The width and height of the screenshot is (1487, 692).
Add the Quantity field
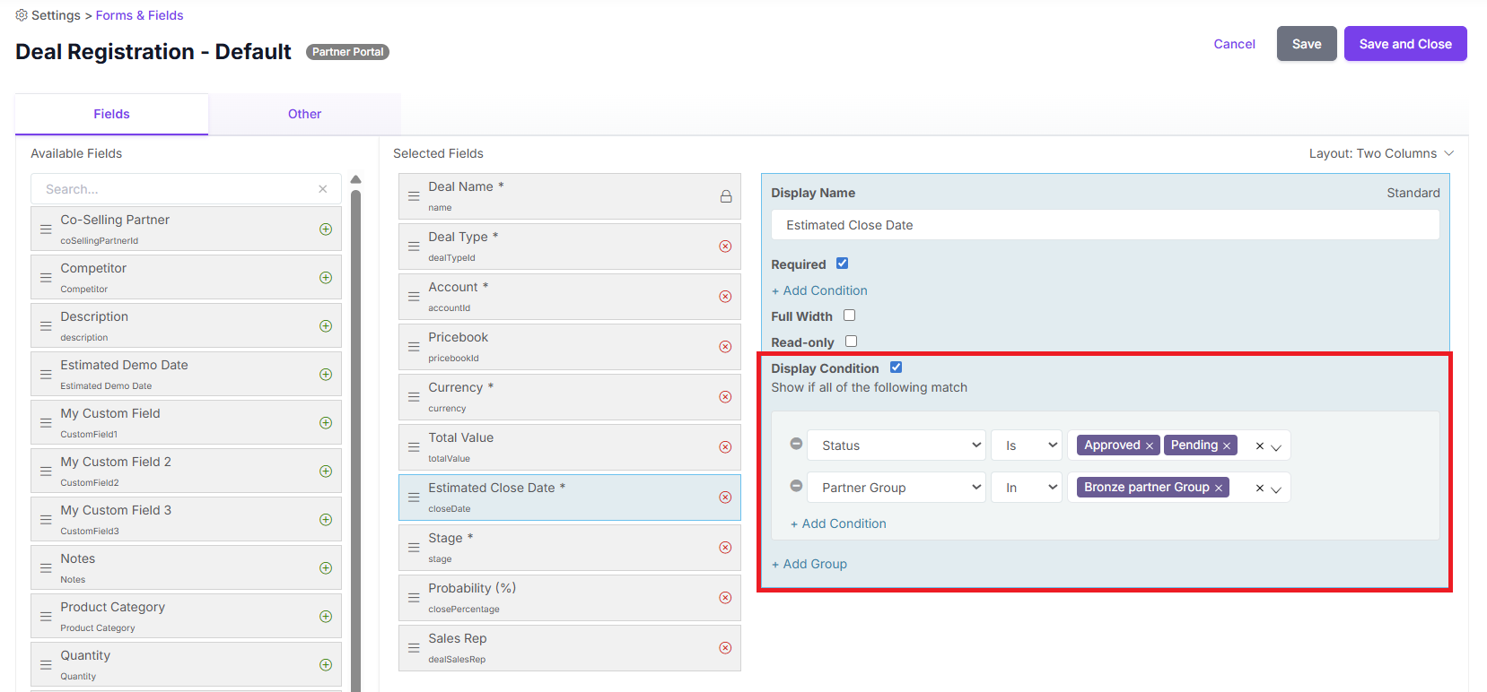coord(326,665)
